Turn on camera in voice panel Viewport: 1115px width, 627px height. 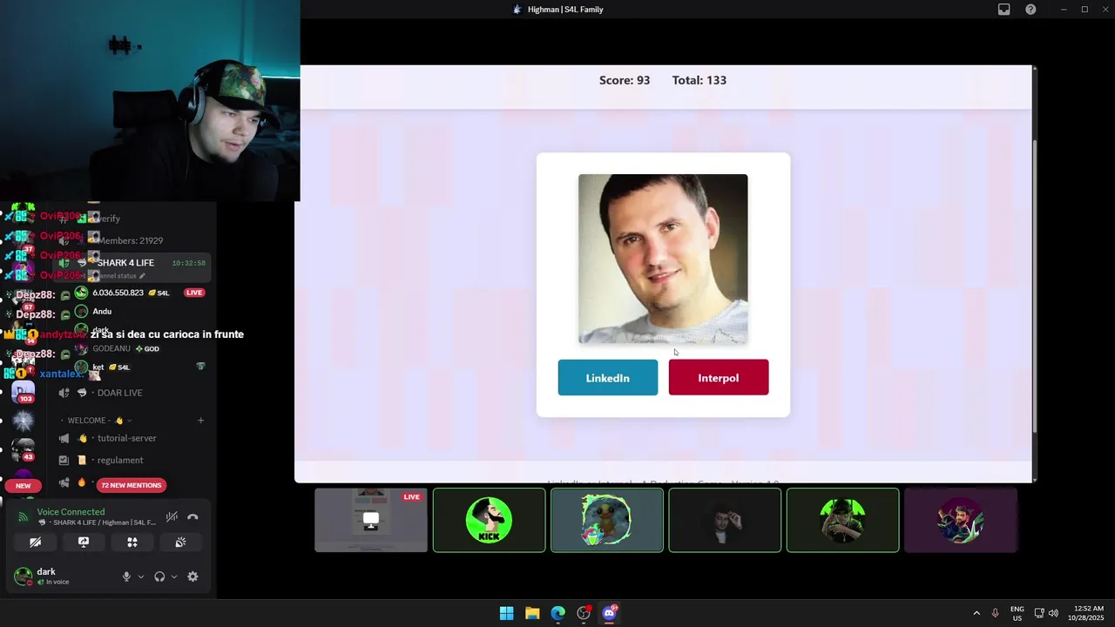tap(35, 542)
